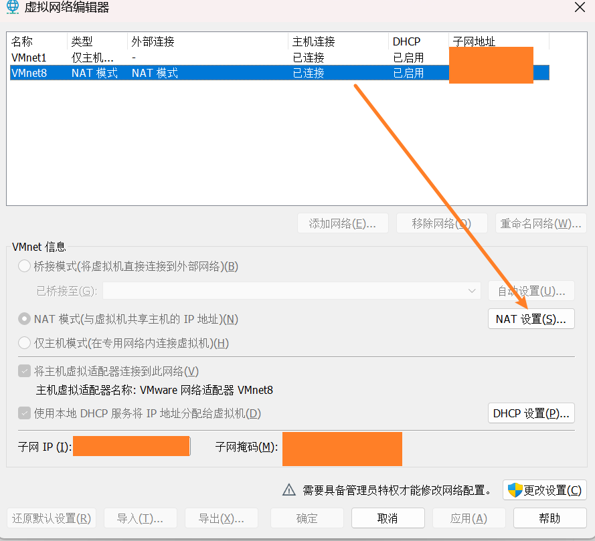This screenshot has height=541, width=595.
Task: Click 取消 button
Action: click(388, 518)
